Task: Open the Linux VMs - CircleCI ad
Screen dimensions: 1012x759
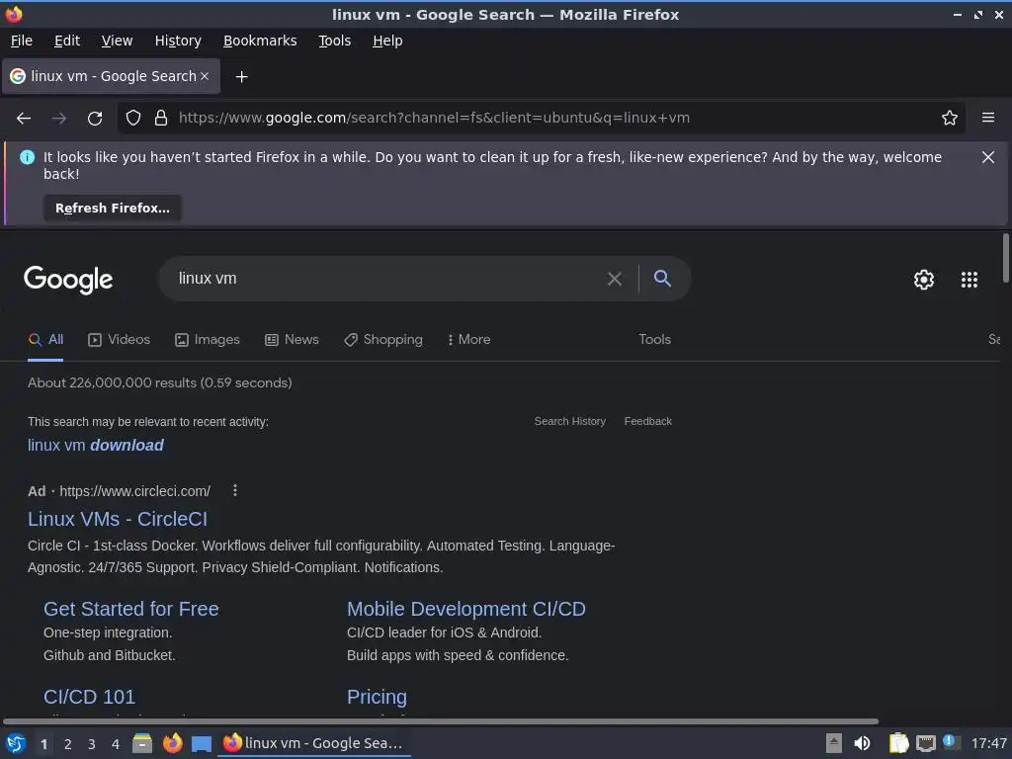Action: click(118, 519)
